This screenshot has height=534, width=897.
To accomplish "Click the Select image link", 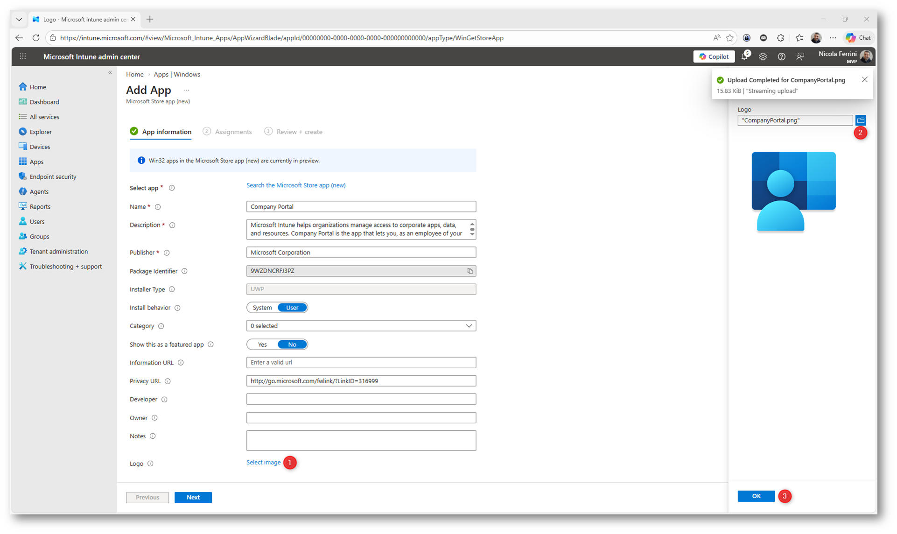I will click(263, 462).
